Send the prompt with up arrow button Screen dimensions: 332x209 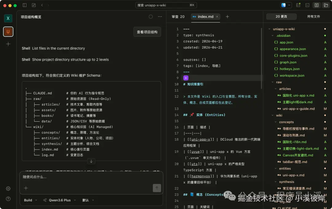157,188
